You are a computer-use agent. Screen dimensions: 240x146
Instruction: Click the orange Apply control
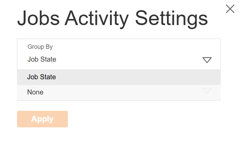click(x=42, y=119)
